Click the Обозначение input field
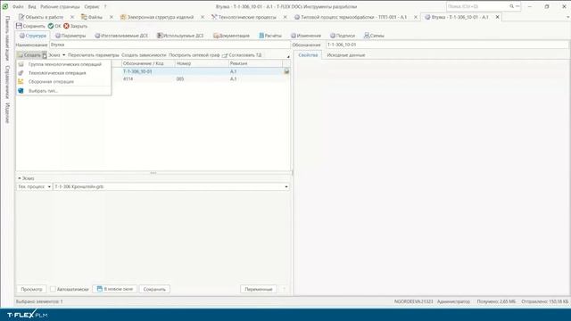The image size is (571, 321). (447, 45)
